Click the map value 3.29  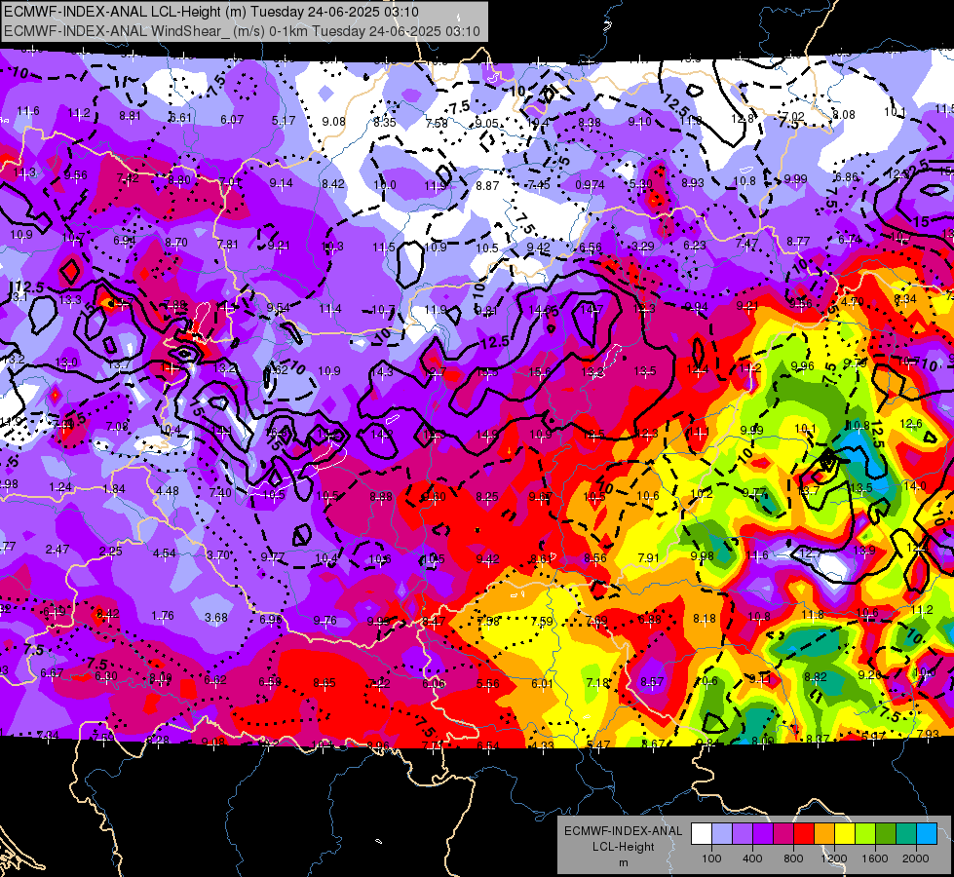click(x=643, y=246)
